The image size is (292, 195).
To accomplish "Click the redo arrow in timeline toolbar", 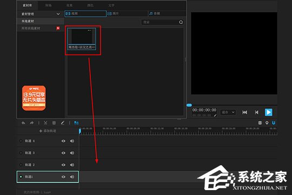I will (x=32, y=123).
